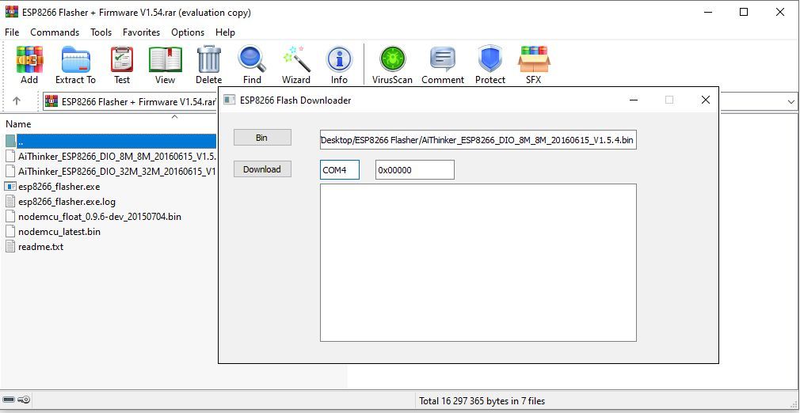Image resolution: width=800 pixels, height=413 pixels.
Task: Open the Help menu
Action: (225, 32)
